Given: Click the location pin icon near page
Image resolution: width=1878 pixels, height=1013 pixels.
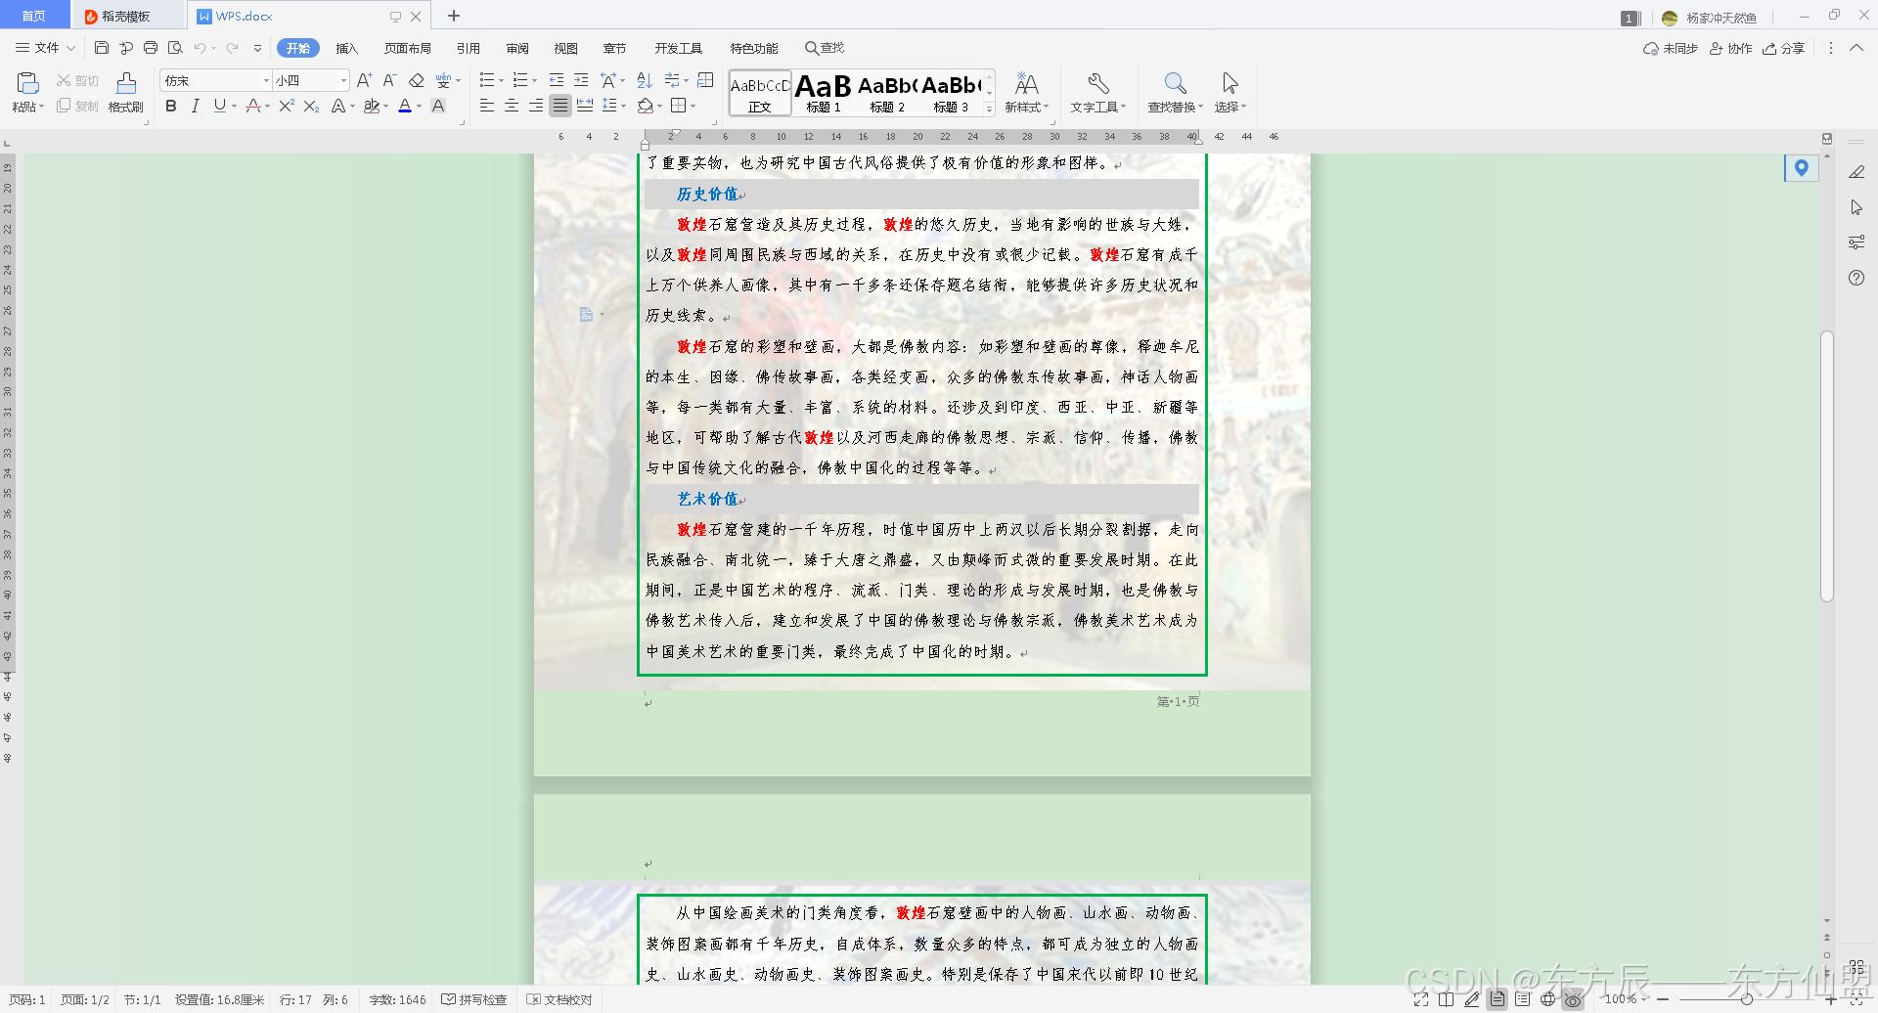Looking at the screenshot, I should [1801, 168].
